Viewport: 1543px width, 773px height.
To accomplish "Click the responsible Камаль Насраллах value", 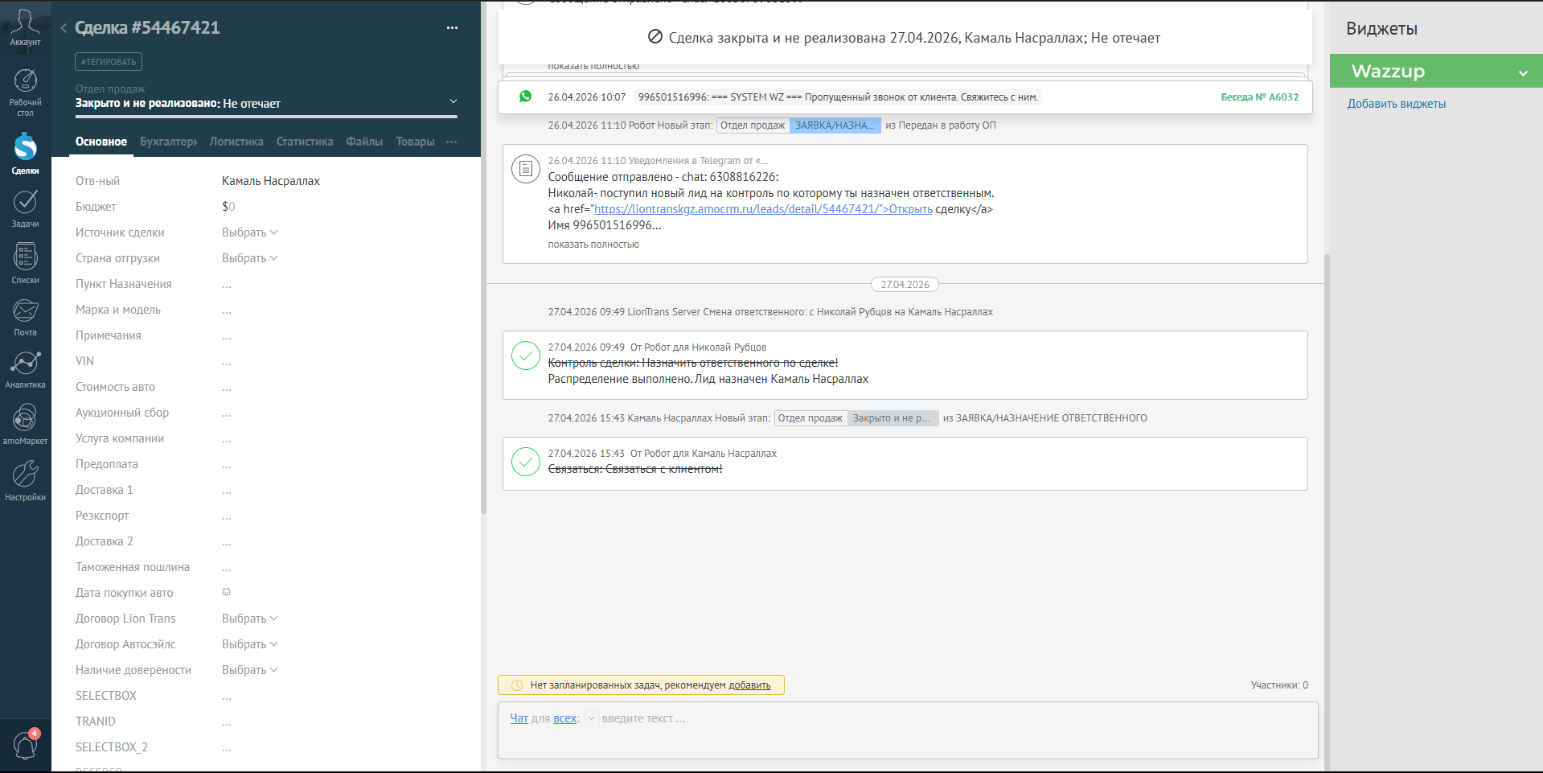I will (x=271, y=181).
